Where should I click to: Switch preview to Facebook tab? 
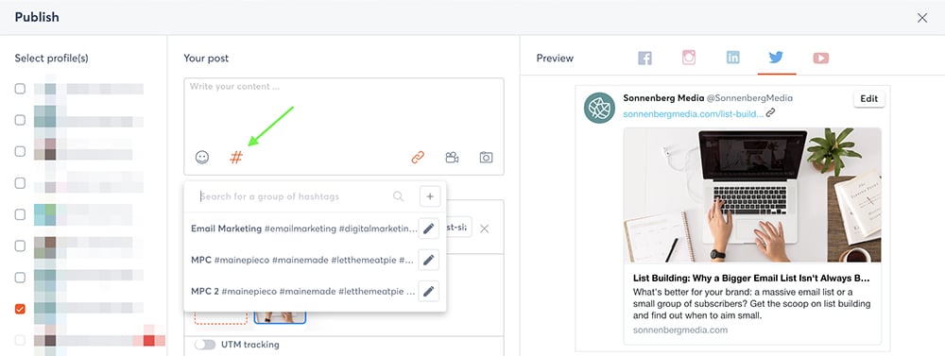pyautogui.click(x=644, y=58)
